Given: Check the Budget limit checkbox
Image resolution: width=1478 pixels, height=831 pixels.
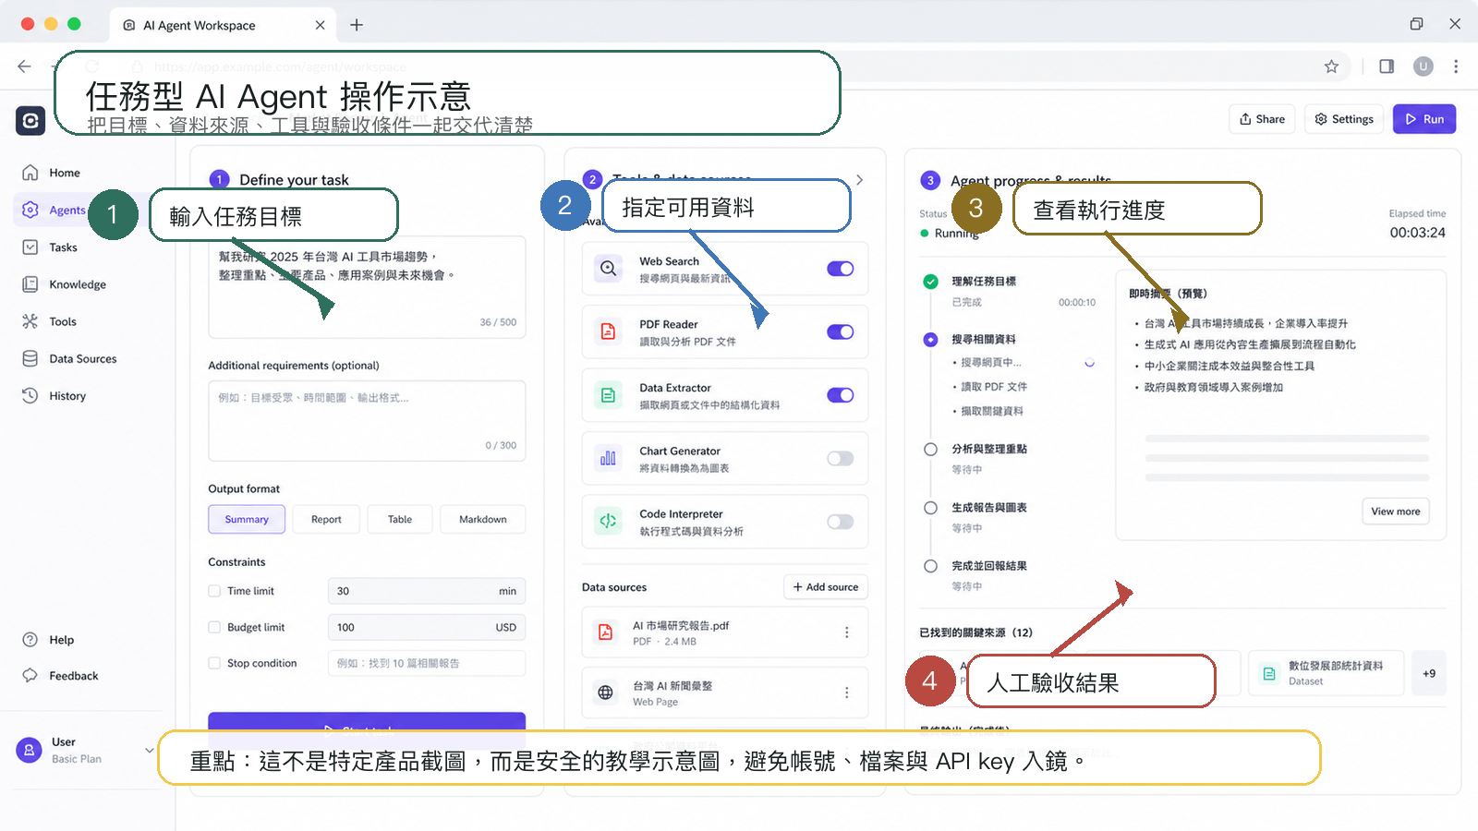Looking at the screenshot, I should 214,627.
